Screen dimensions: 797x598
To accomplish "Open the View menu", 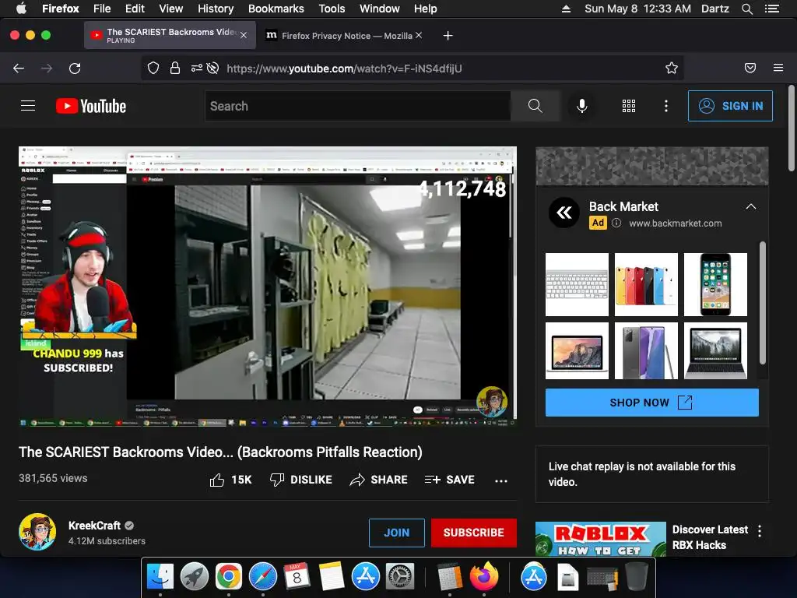I will coord(170,9).
